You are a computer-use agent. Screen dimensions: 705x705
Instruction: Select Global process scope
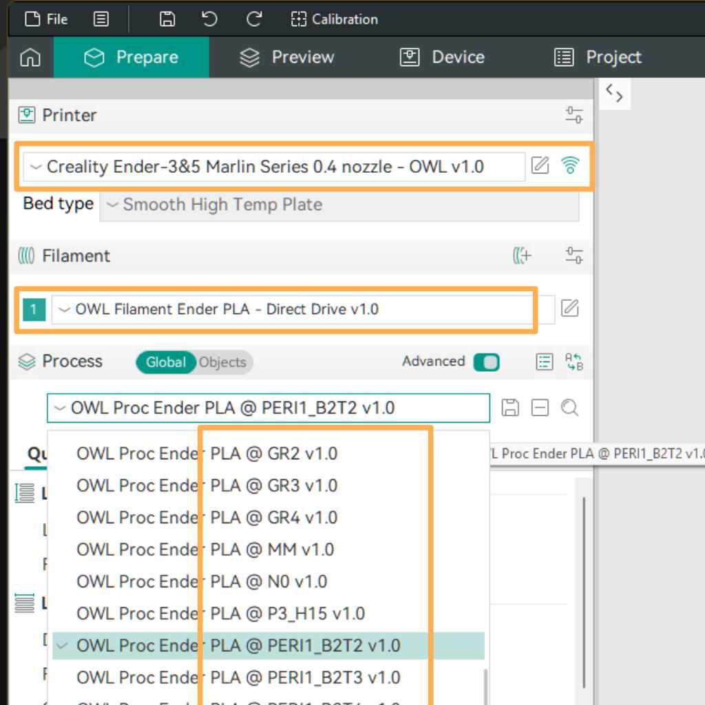point(165,362)
